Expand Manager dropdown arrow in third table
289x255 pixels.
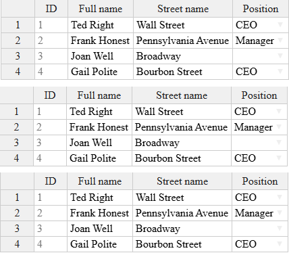pos(280,212)
